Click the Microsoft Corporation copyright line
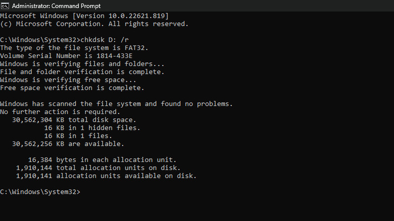 click(x=94, y=24)
